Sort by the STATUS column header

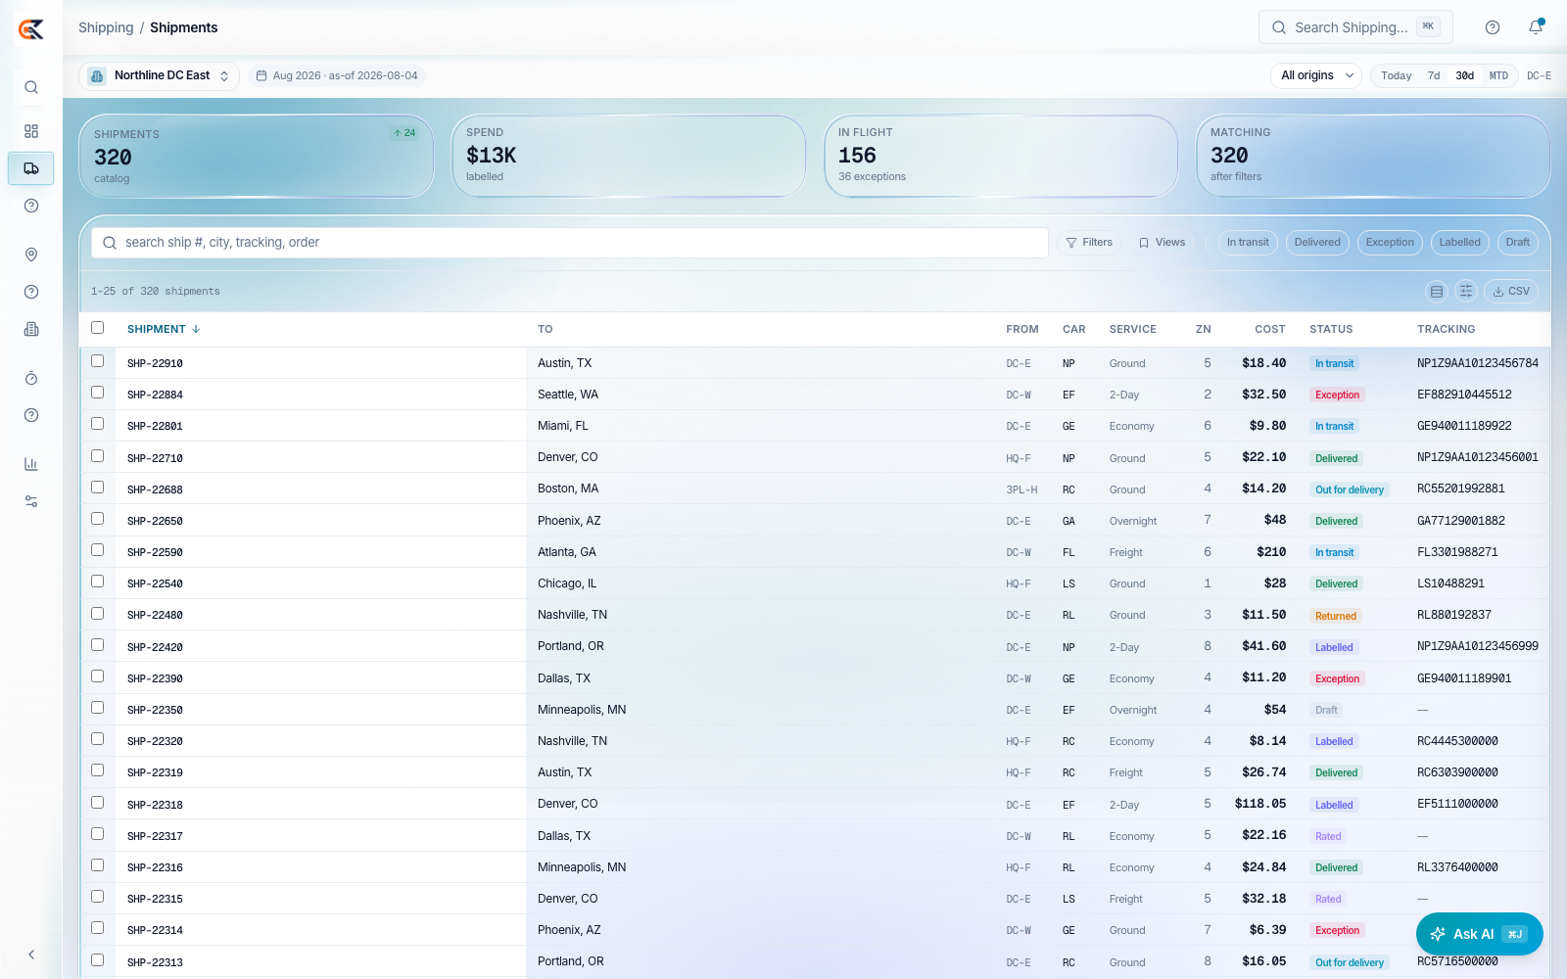click(x=1331, y=330)
